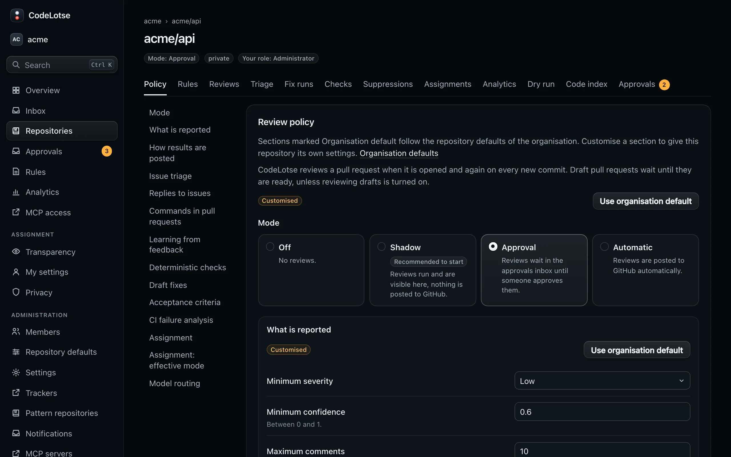Click the acme AC avatar icon
Screen dimensions: 731x457
(x=16, y=39)
